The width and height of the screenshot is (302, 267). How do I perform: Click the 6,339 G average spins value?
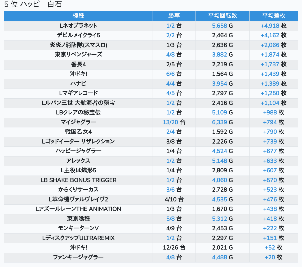222,122
